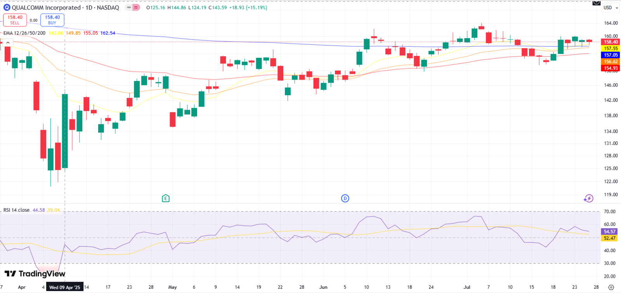The height and width of the screenshot is (293, 621).
Task: Click the close value 'C143.59' in the header
Action: pos(217,8)
